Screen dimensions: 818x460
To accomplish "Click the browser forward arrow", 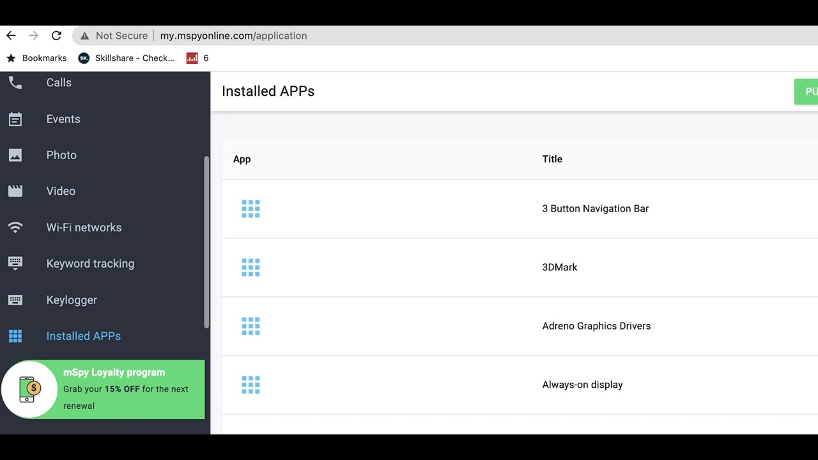I will tap(34, 36).
